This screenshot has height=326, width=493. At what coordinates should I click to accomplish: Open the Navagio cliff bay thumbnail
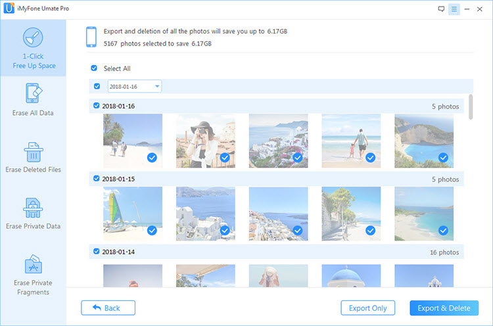click(424, 141)
